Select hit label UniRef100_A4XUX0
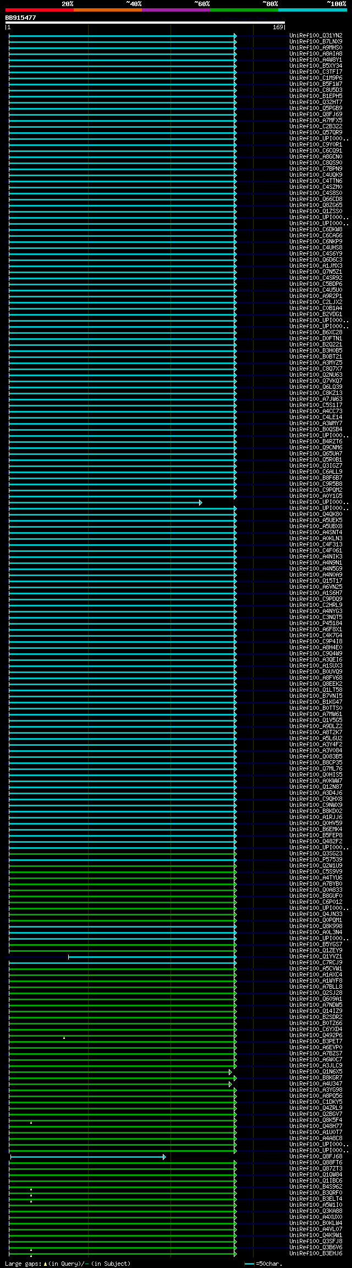This screenshot has height=1268, width=352. (316, 1217)
